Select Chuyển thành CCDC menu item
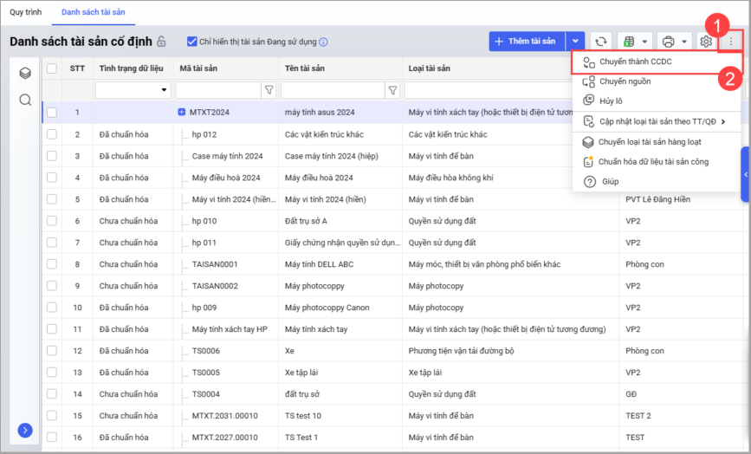The height and width of the screenshot is (454, 751). (657, 62)
